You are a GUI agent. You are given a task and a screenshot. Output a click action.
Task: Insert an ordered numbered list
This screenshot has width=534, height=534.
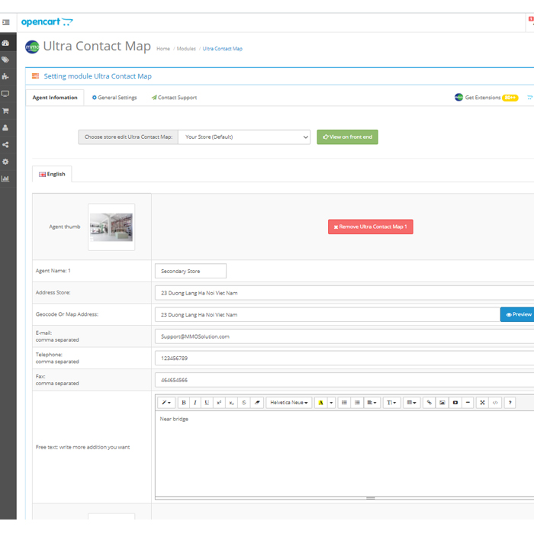tap(357, 403)
